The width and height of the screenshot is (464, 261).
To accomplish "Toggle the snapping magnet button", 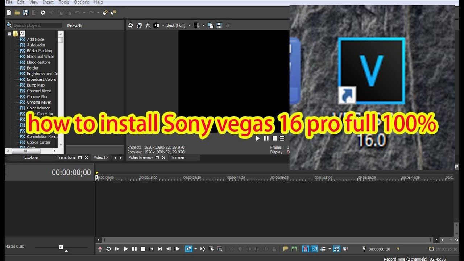I will [305, 249].
